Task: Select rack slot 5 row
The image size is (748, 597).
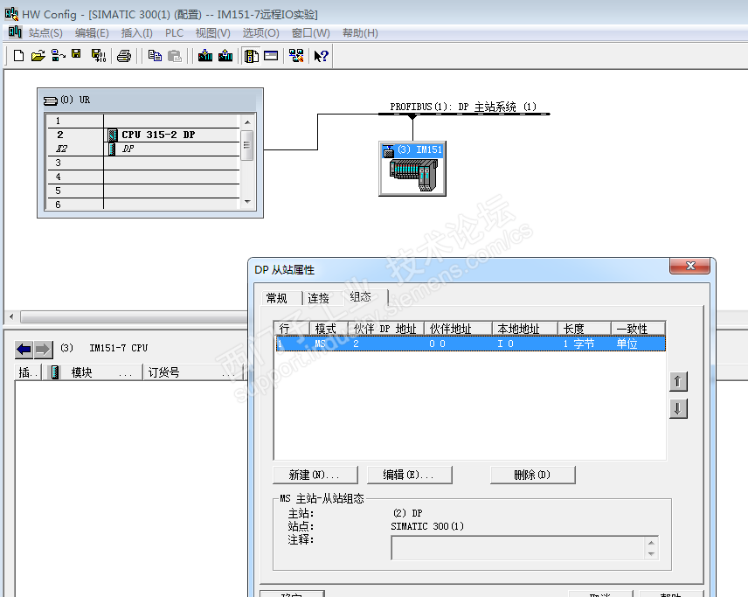Action: pyautogui.click(x=143, y=191)
